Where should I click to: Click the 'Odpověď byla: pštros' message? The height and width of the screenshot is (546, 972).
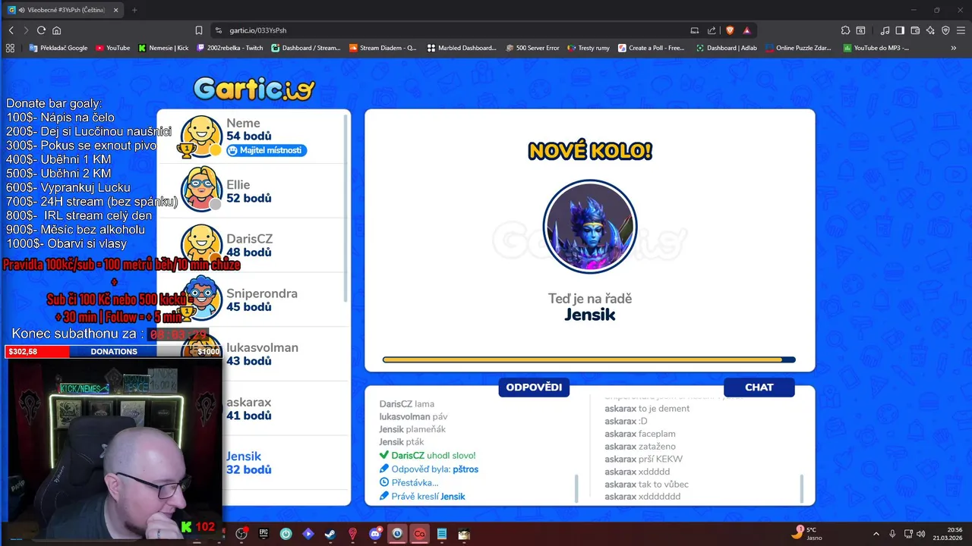[x=429, y=469]
